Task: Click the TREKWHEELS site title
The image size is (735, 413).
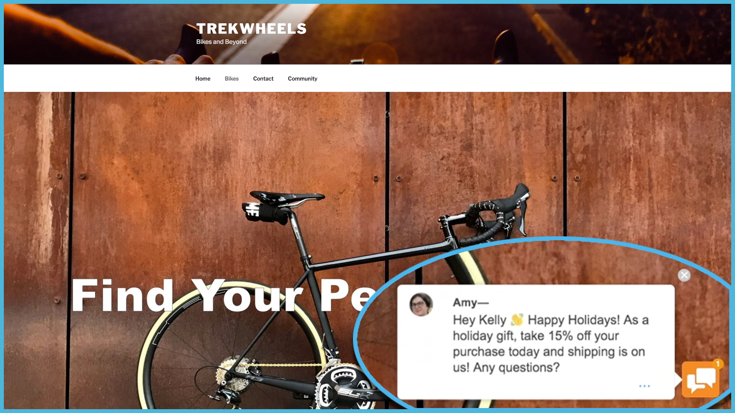Action: (x=251, y=29)
